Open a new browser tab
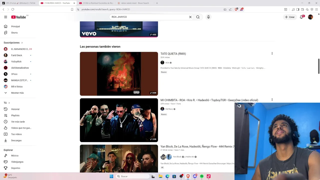Screen dimensions: 320x180 [157, 3]
